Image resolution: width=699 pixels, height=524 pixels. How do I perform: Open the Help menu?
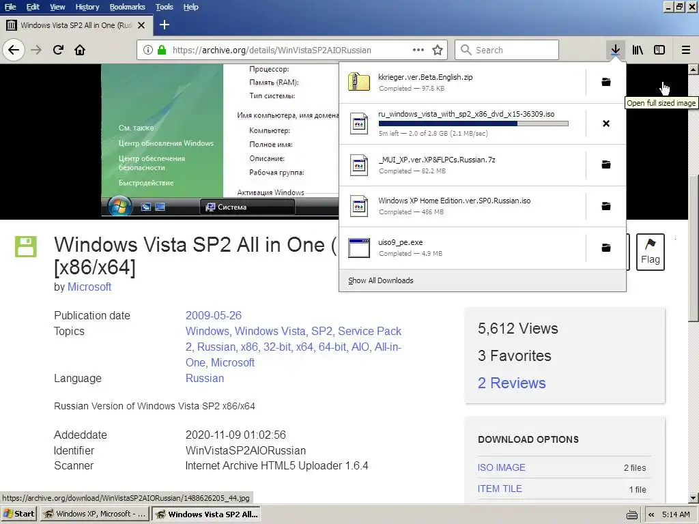[x=191, y=7]
